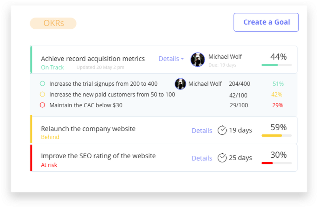Click the green 44% progress bar
The width and height of the screenshot is (318, 208).
coord(276,65)
